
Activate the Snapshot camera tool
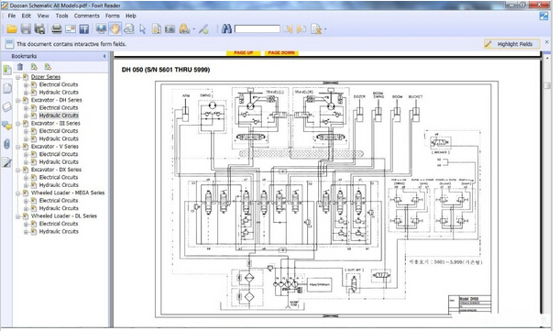tap(170, 29)
